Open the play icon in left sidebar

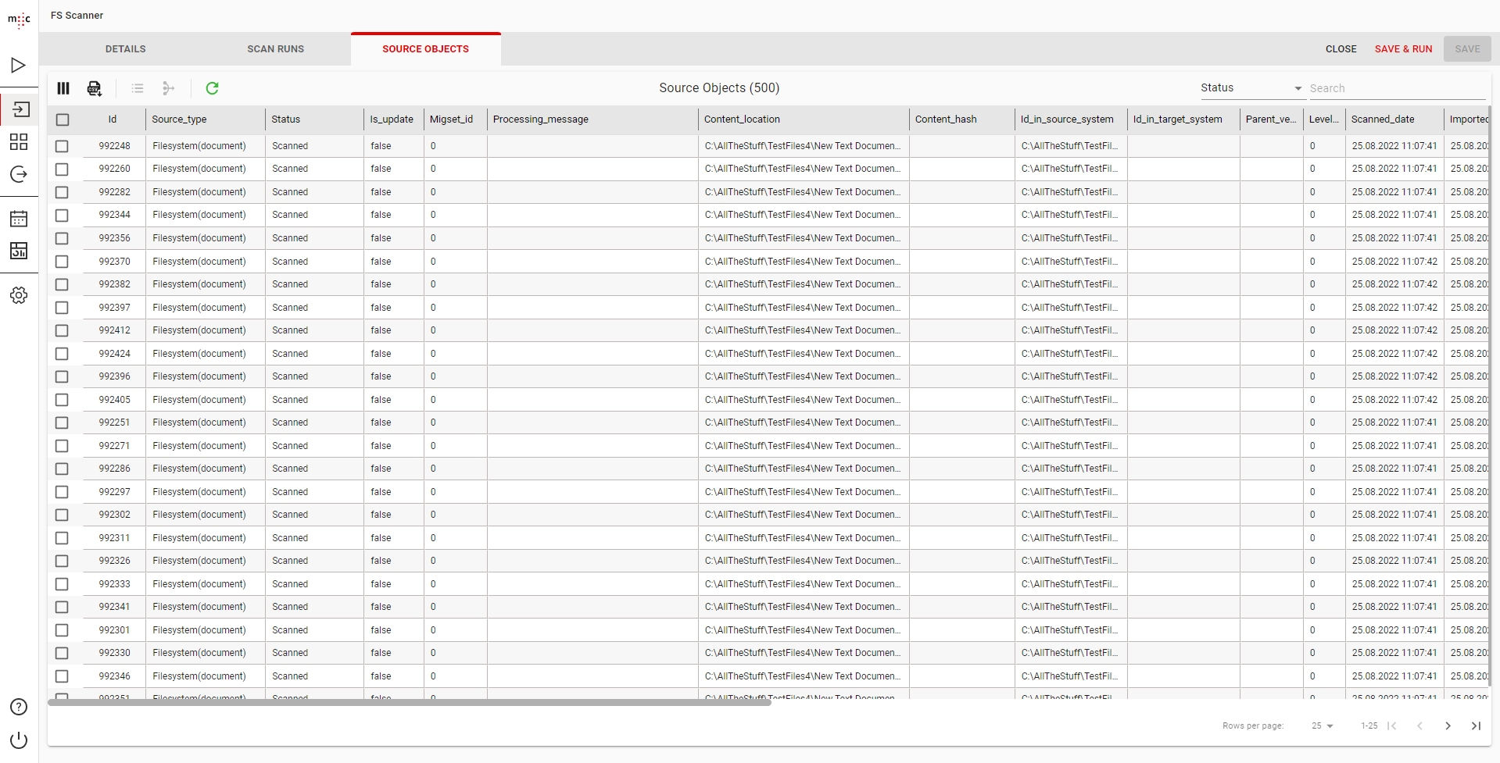(x=19, y=66)
